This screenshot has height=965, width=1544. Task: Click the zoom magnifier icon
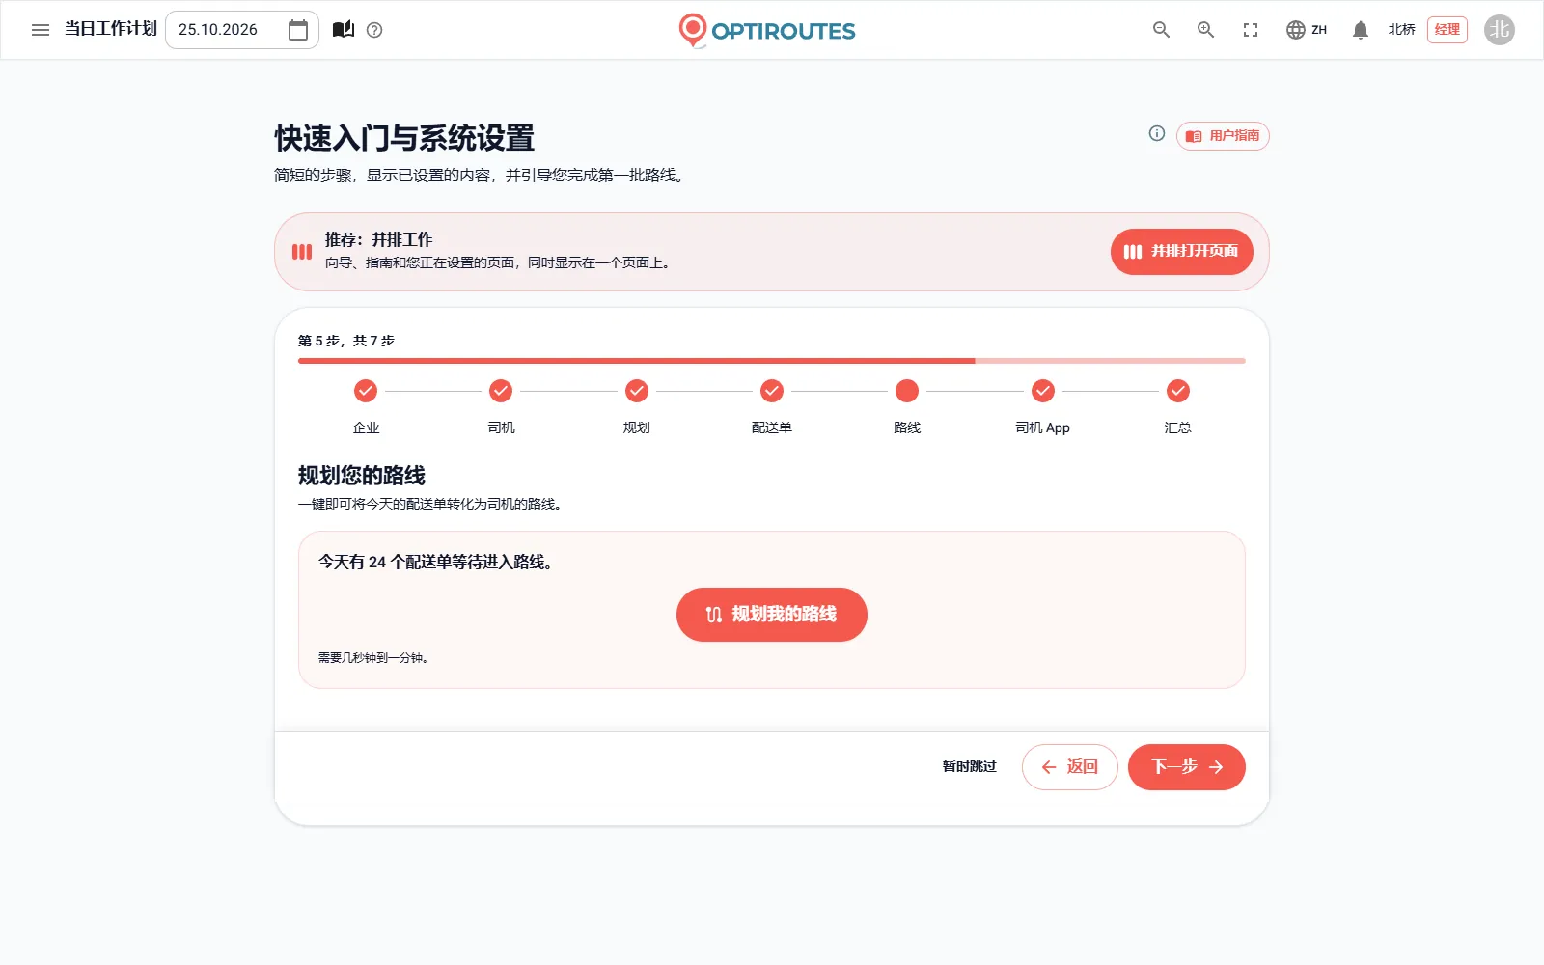(1206, 30)
